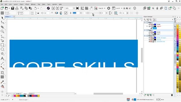Click the Publish to PDF icon

[x=62, y=8]
